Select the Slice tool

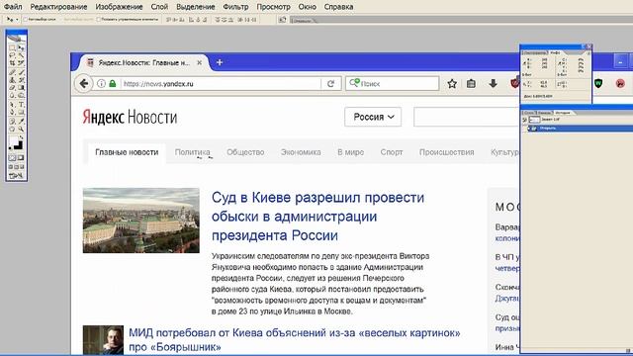pyautogui.click(x=21, y=62)
